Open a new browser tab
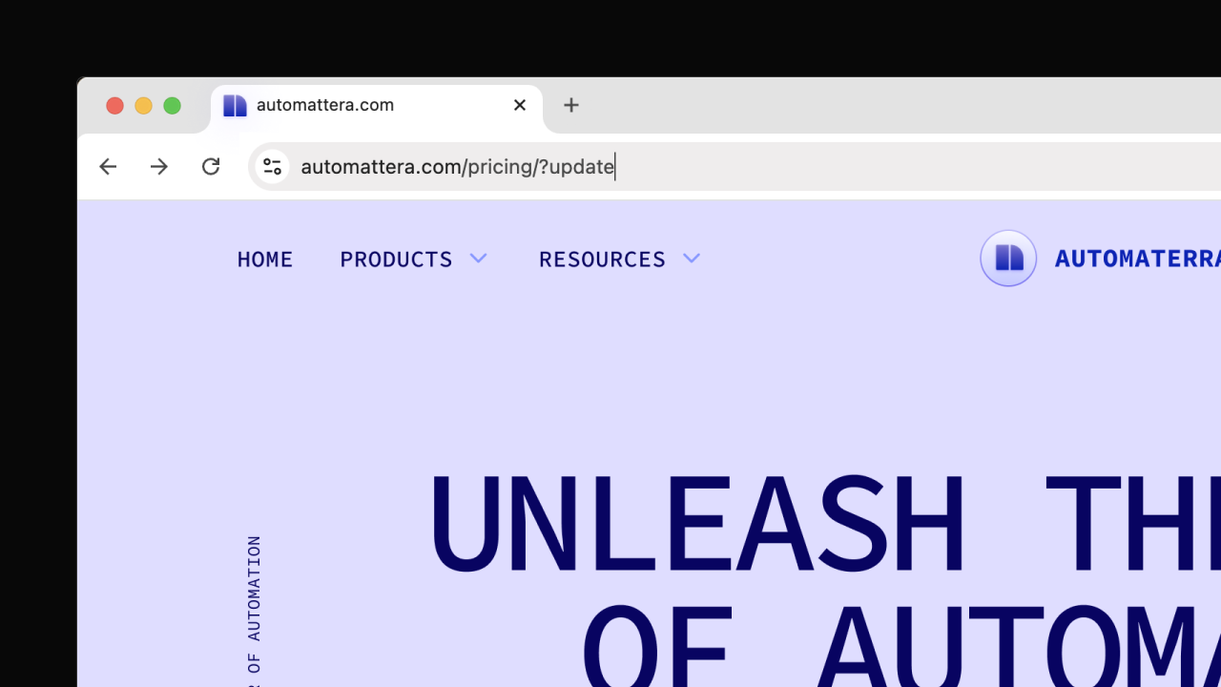1221x687 pixels. point(570,105)
